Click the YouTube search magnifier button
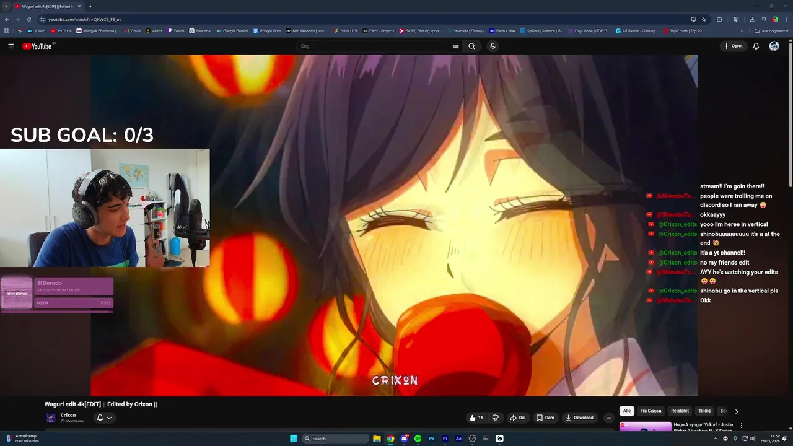 [471, 46]
